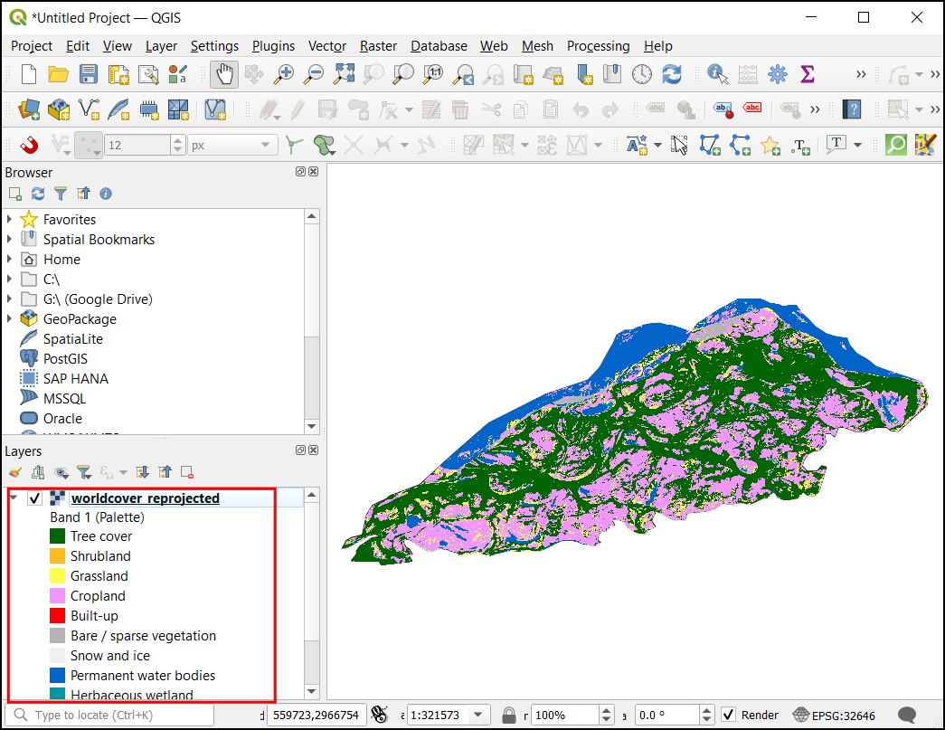Open the Processing menu
The width and height of the screenshot is (945, 730).
[598, 46]
